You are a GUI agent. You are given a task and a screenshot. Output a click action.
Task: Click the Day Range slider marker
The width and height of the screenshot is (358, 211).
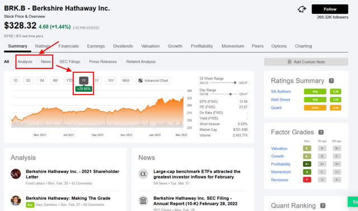click(x=230, y=94)
